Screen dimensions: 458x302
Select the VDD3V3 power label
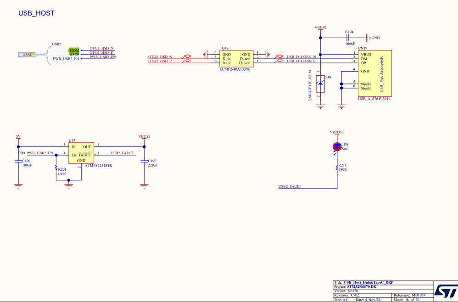point(337,132)
